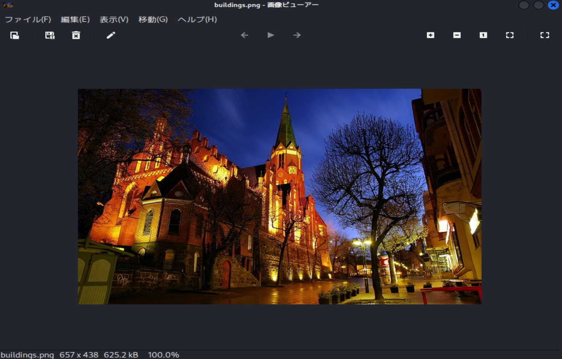The image size is (562, 359).
Task: Maximize window with the middle title bar button
Action: [x=539, y=5]
